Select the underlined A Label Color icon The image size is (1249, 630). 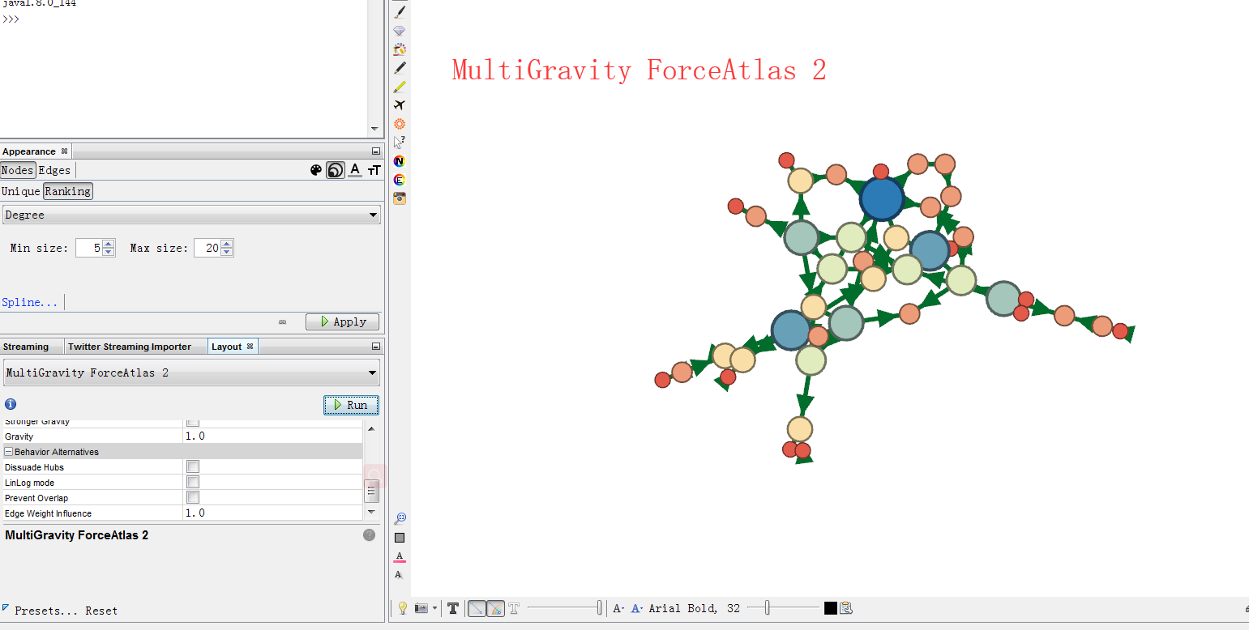(355, 170)
